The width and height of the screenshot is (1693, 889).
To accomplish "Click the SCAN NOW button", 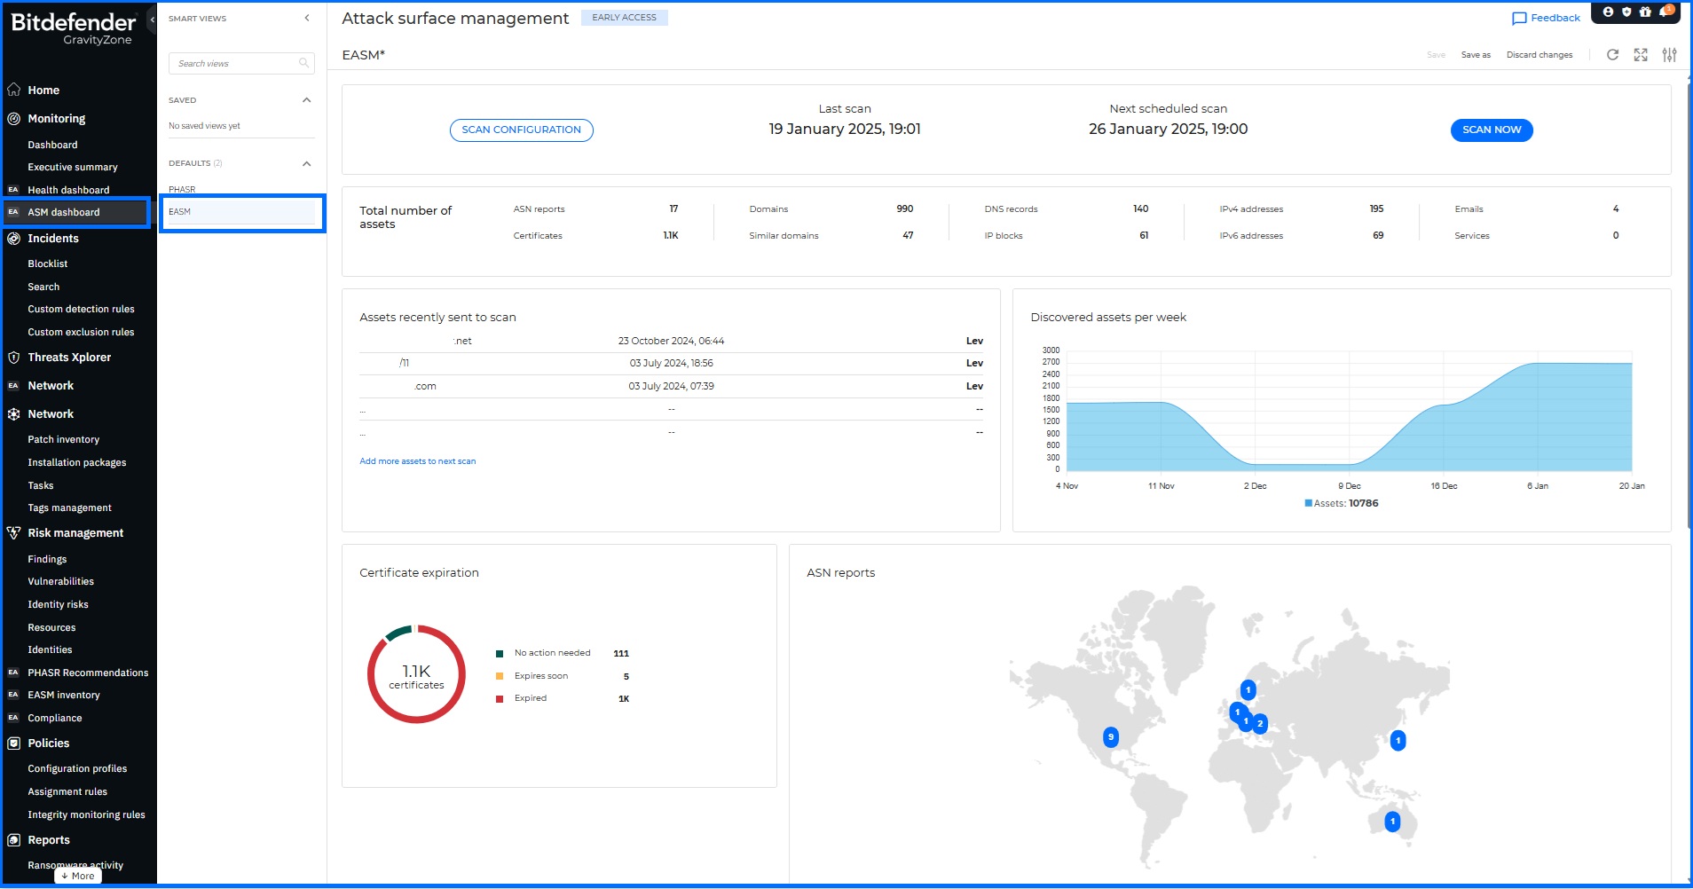I will (x=1492, y=130).
